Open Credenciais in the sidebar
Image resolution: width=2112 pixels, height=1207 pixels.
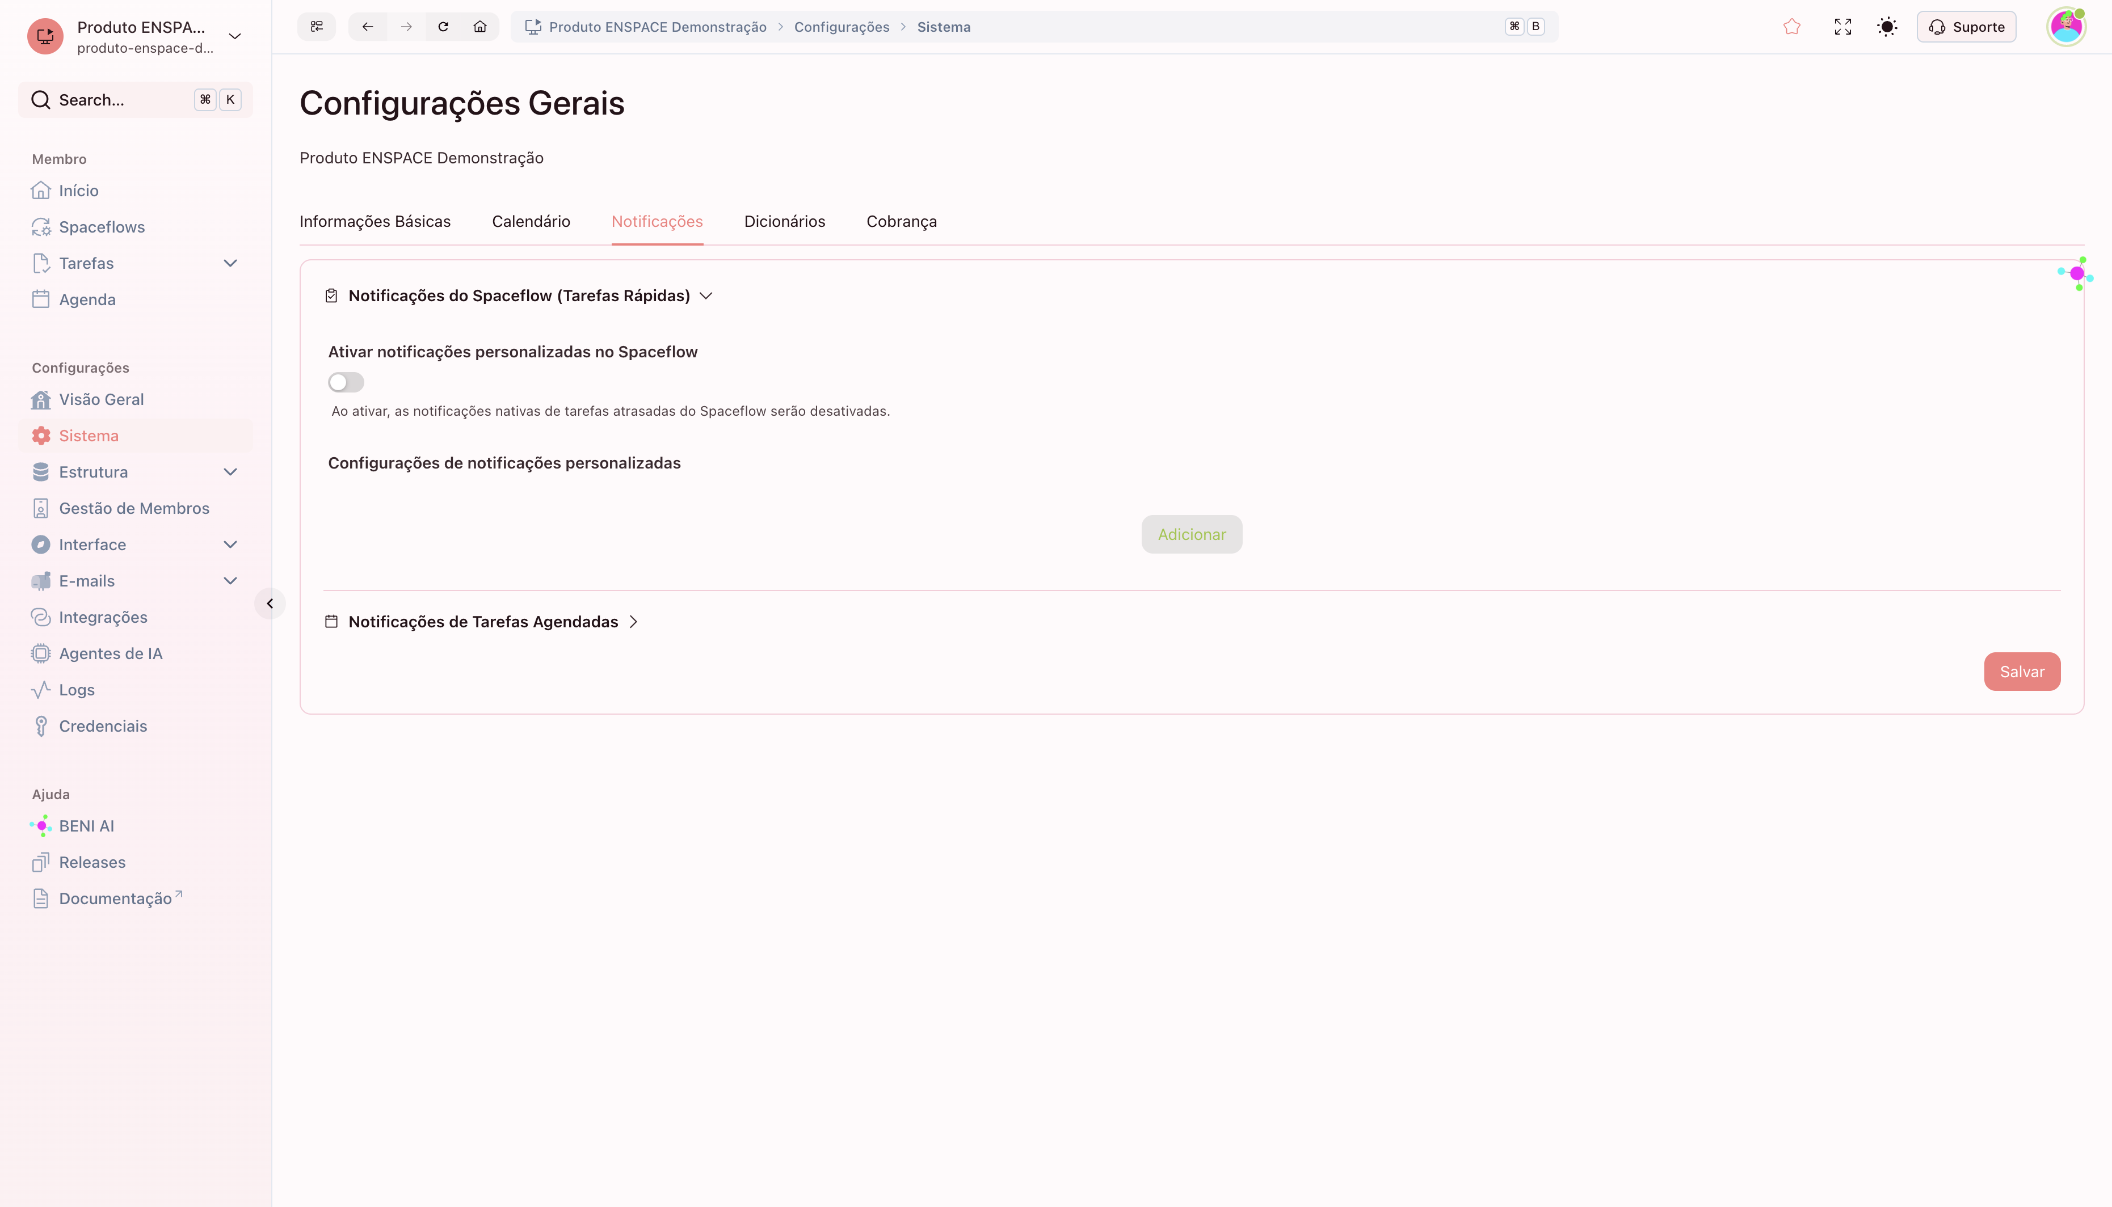point(136,726)
